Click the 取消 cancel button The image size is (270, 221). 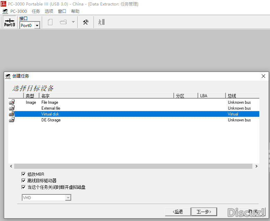(253, 212)
